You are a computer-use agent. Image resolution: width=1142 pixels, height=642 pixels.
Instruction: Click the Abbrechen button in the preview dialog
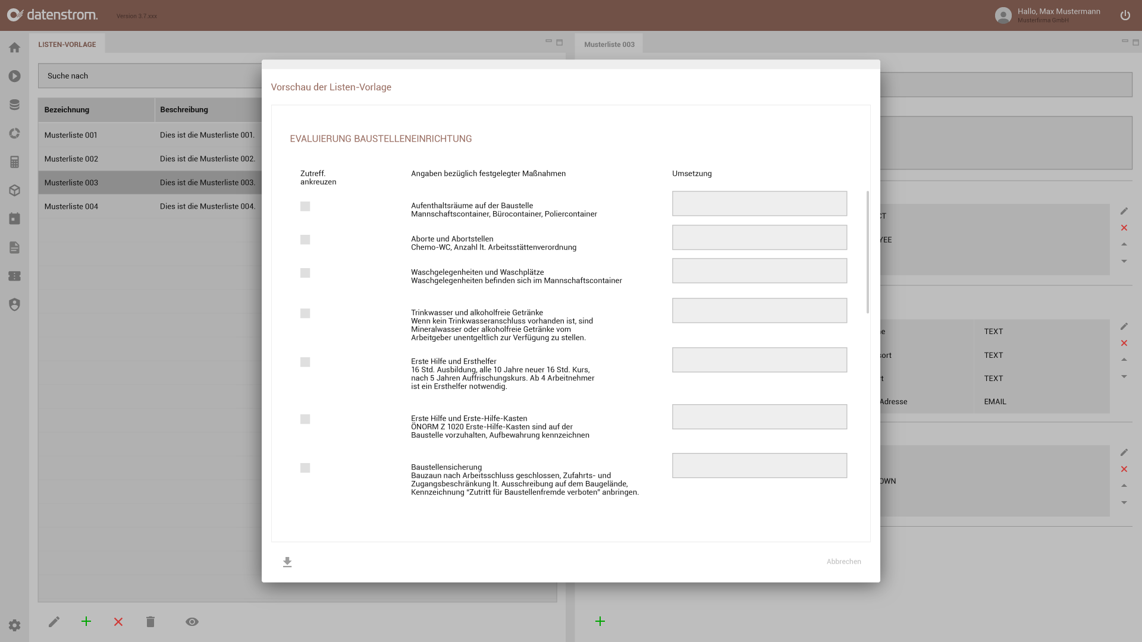(843, 561)
